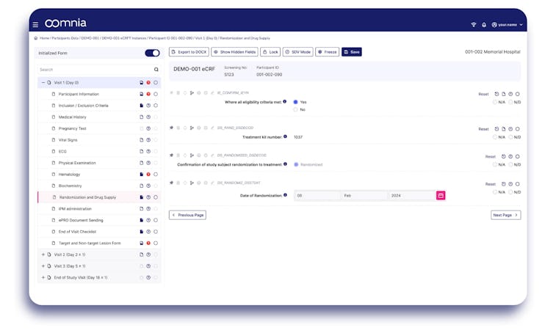The width and height of the screenshot is (545, 330).
Task: Click info icon beside eligibility criteria question
Action: click(x=285, y=102)
